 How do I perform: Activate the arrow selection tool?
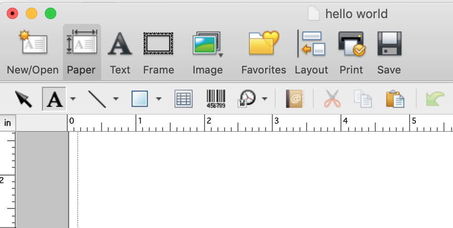(23, 99)
